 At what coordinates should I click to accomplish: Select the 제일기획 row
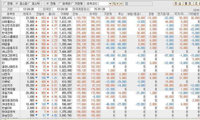(x=101, y=93)
